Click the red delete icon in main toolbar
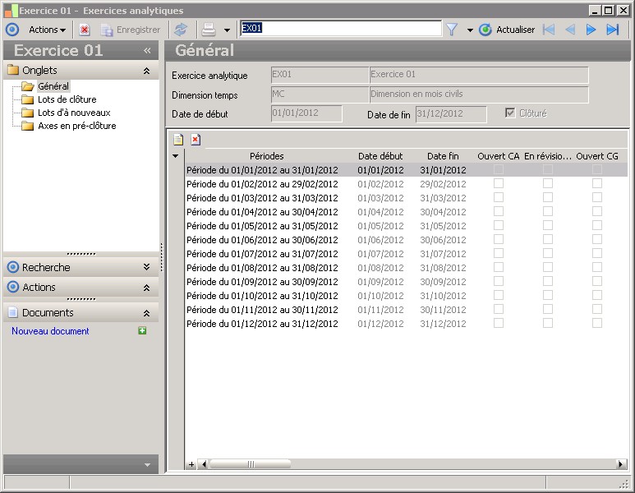Viewport: 635px width, 493px height. click(x=85, y=30)
